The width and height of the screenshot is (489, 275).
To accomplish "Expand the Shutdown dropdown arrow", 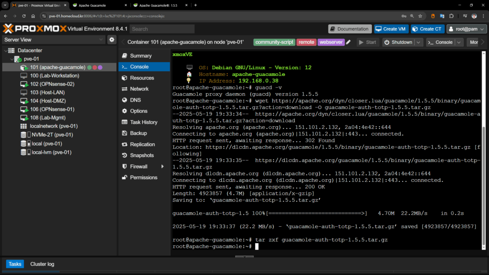I will 418,42.
